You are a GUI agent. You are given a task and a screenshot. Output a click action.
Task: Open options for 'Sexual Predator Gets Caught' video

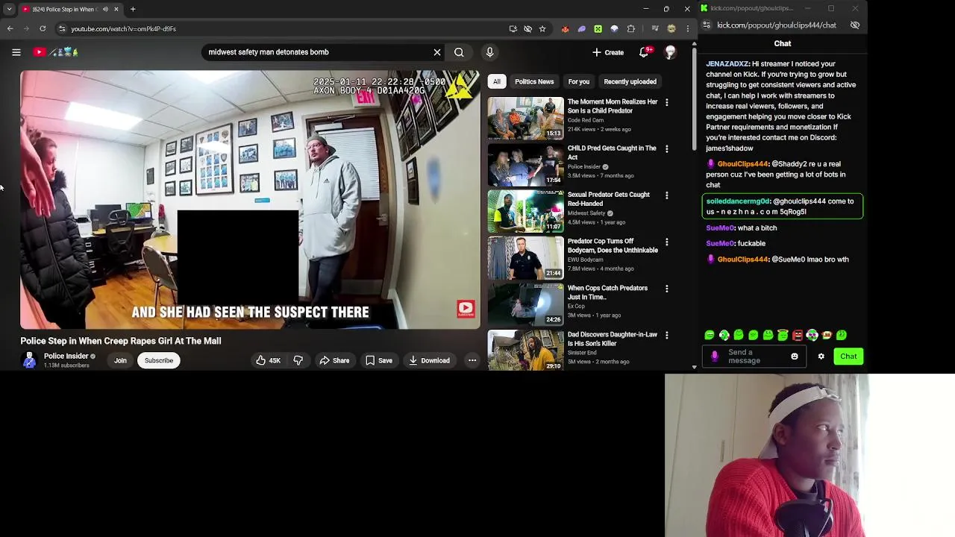667,195
